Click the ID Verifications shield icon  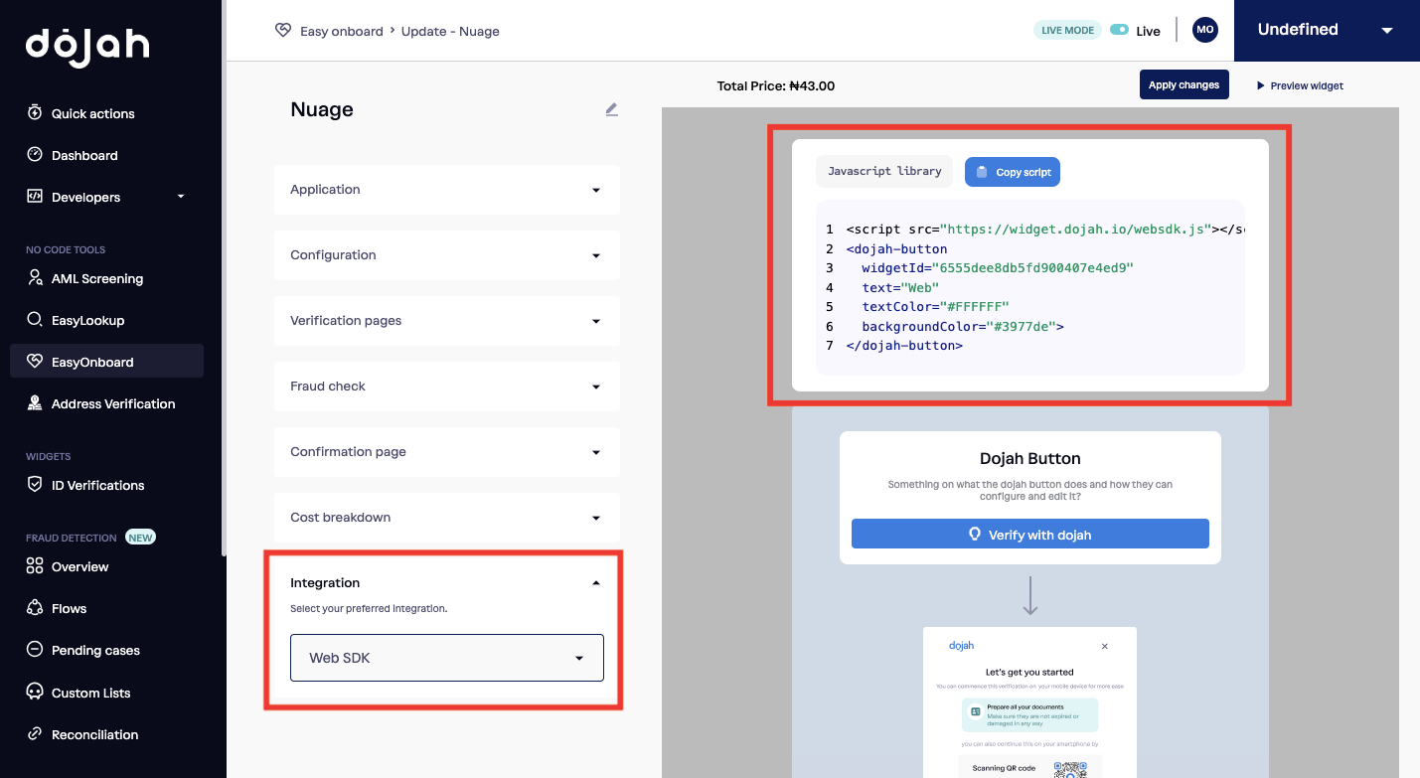pyautogui.click(x=35, y=485)
